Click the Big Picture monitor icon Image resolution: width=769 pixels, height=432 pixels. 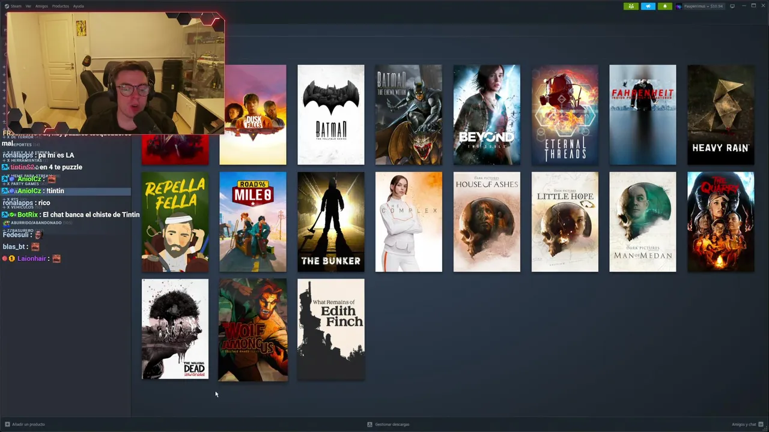(x=732, y=6)
